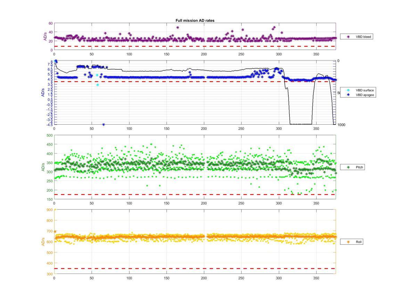417x308 pixels.
Task: Click the orange star marker in Roll legend
Action: [348, 242]
